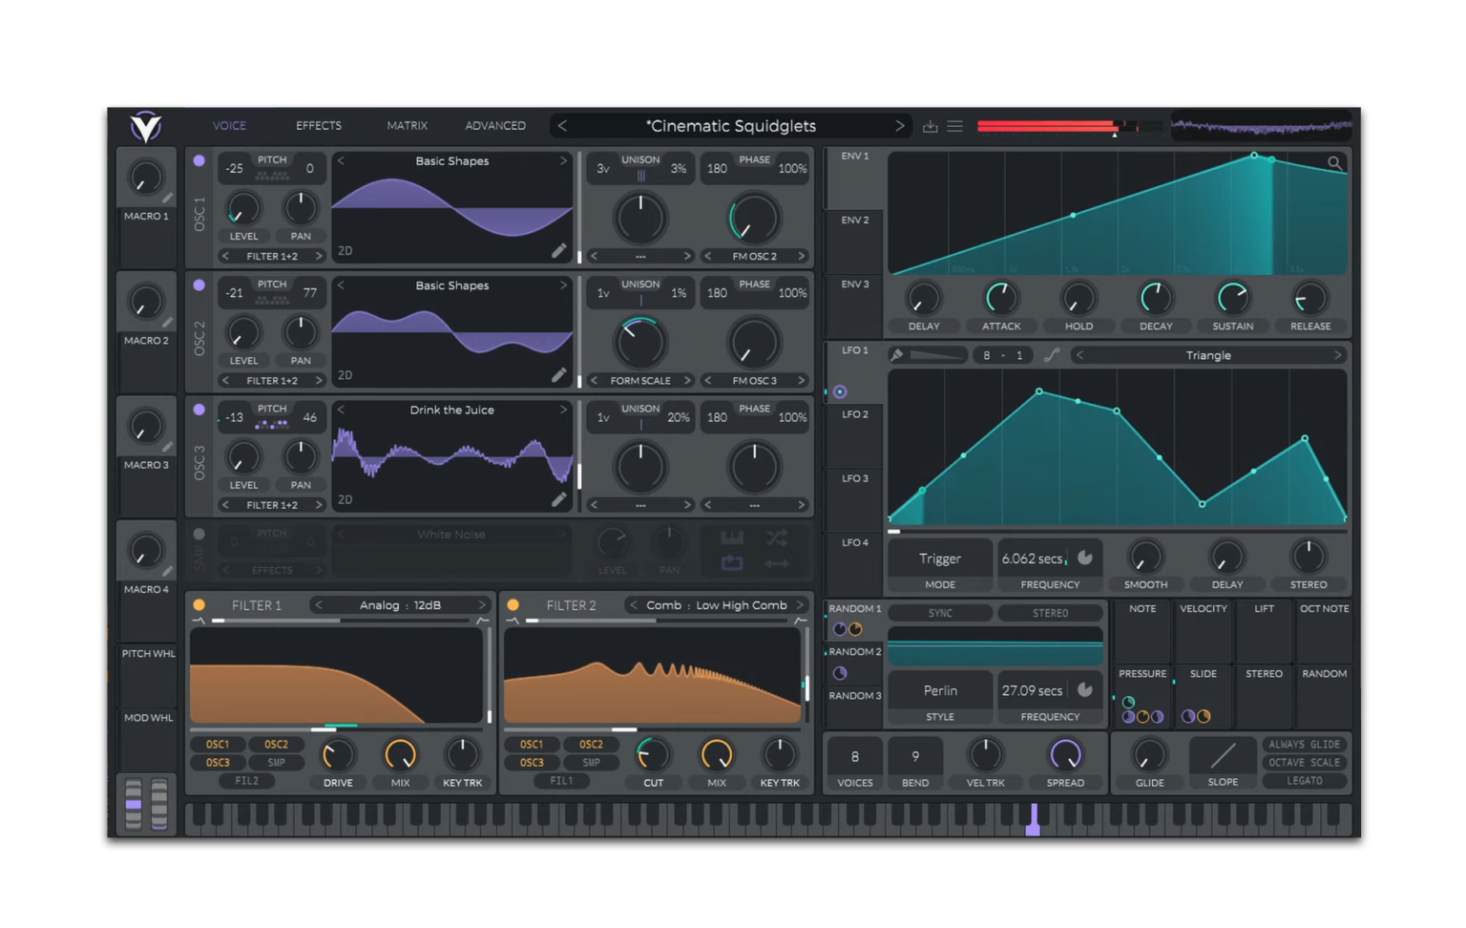The width and height of the screenshot is (1466, 928).
Task: Select the LFO 1 paint brush tool
Action: [x=897, y=355]
